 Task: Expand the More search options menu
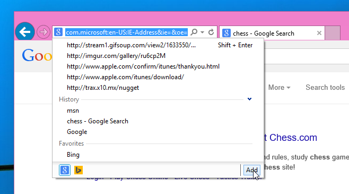tap(279, 87)
